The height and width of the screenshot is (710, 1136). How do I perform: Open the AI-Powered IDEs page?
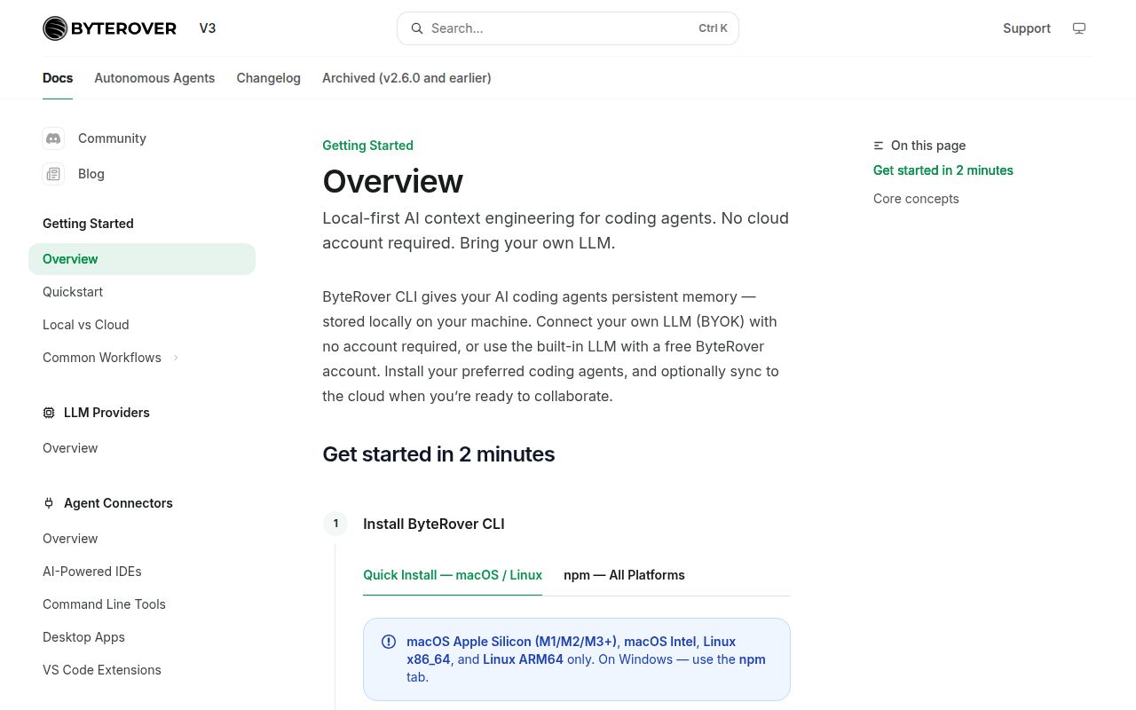point(92,572)
